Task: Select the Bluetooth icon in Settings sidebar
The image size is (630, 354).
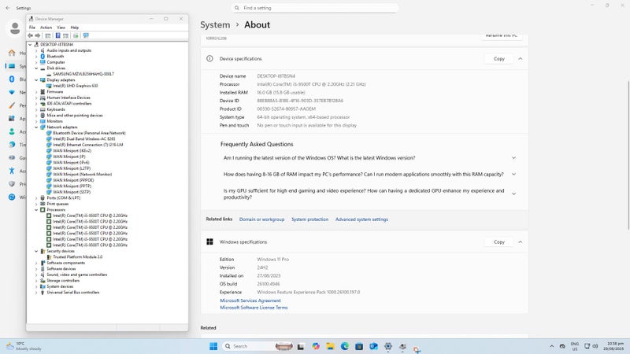Action: (x=12, y=79)
